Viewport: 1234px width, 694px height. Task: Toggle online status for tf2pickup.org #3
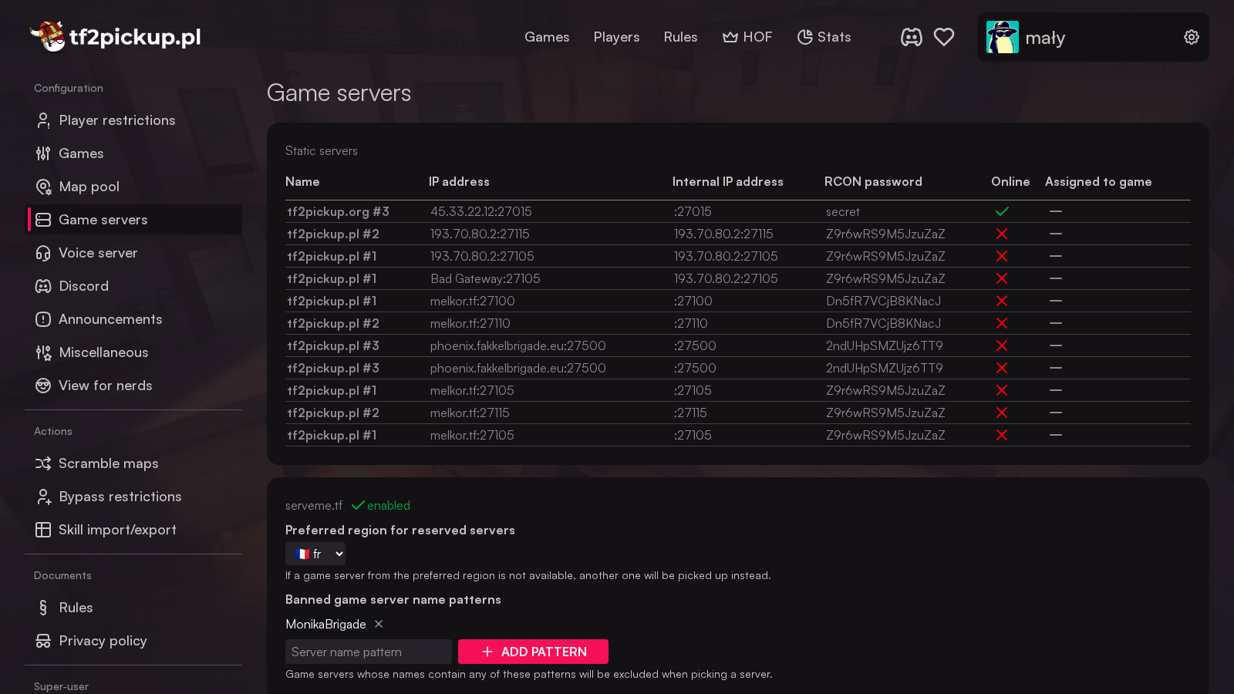[x=1003, y=211]
